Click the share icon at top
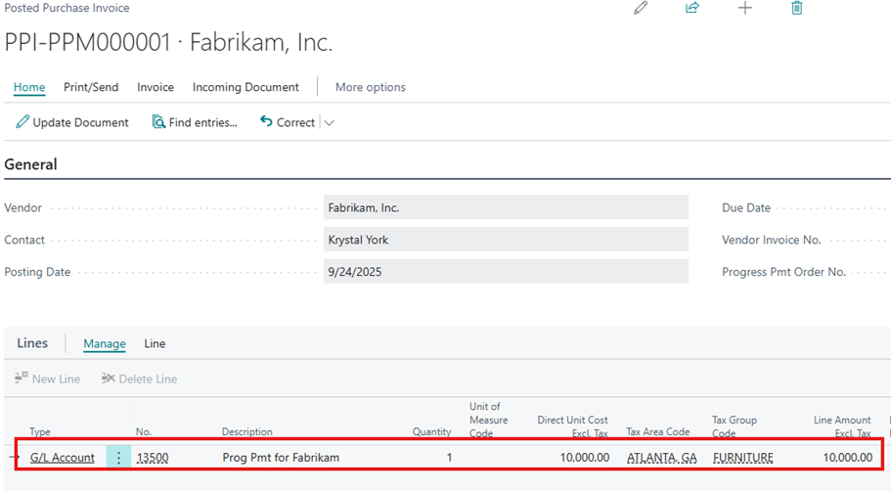The image size is (891, 491). coord(692,8)
